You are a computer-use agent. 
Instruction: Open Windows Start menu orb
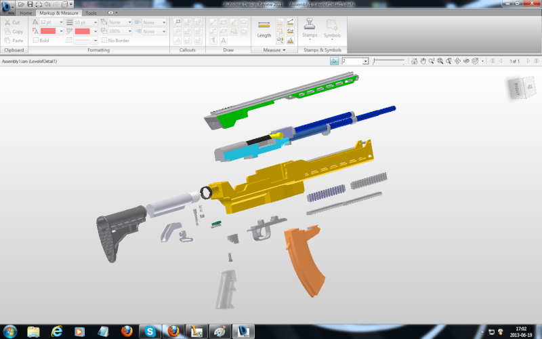click(x=9, y=332)
